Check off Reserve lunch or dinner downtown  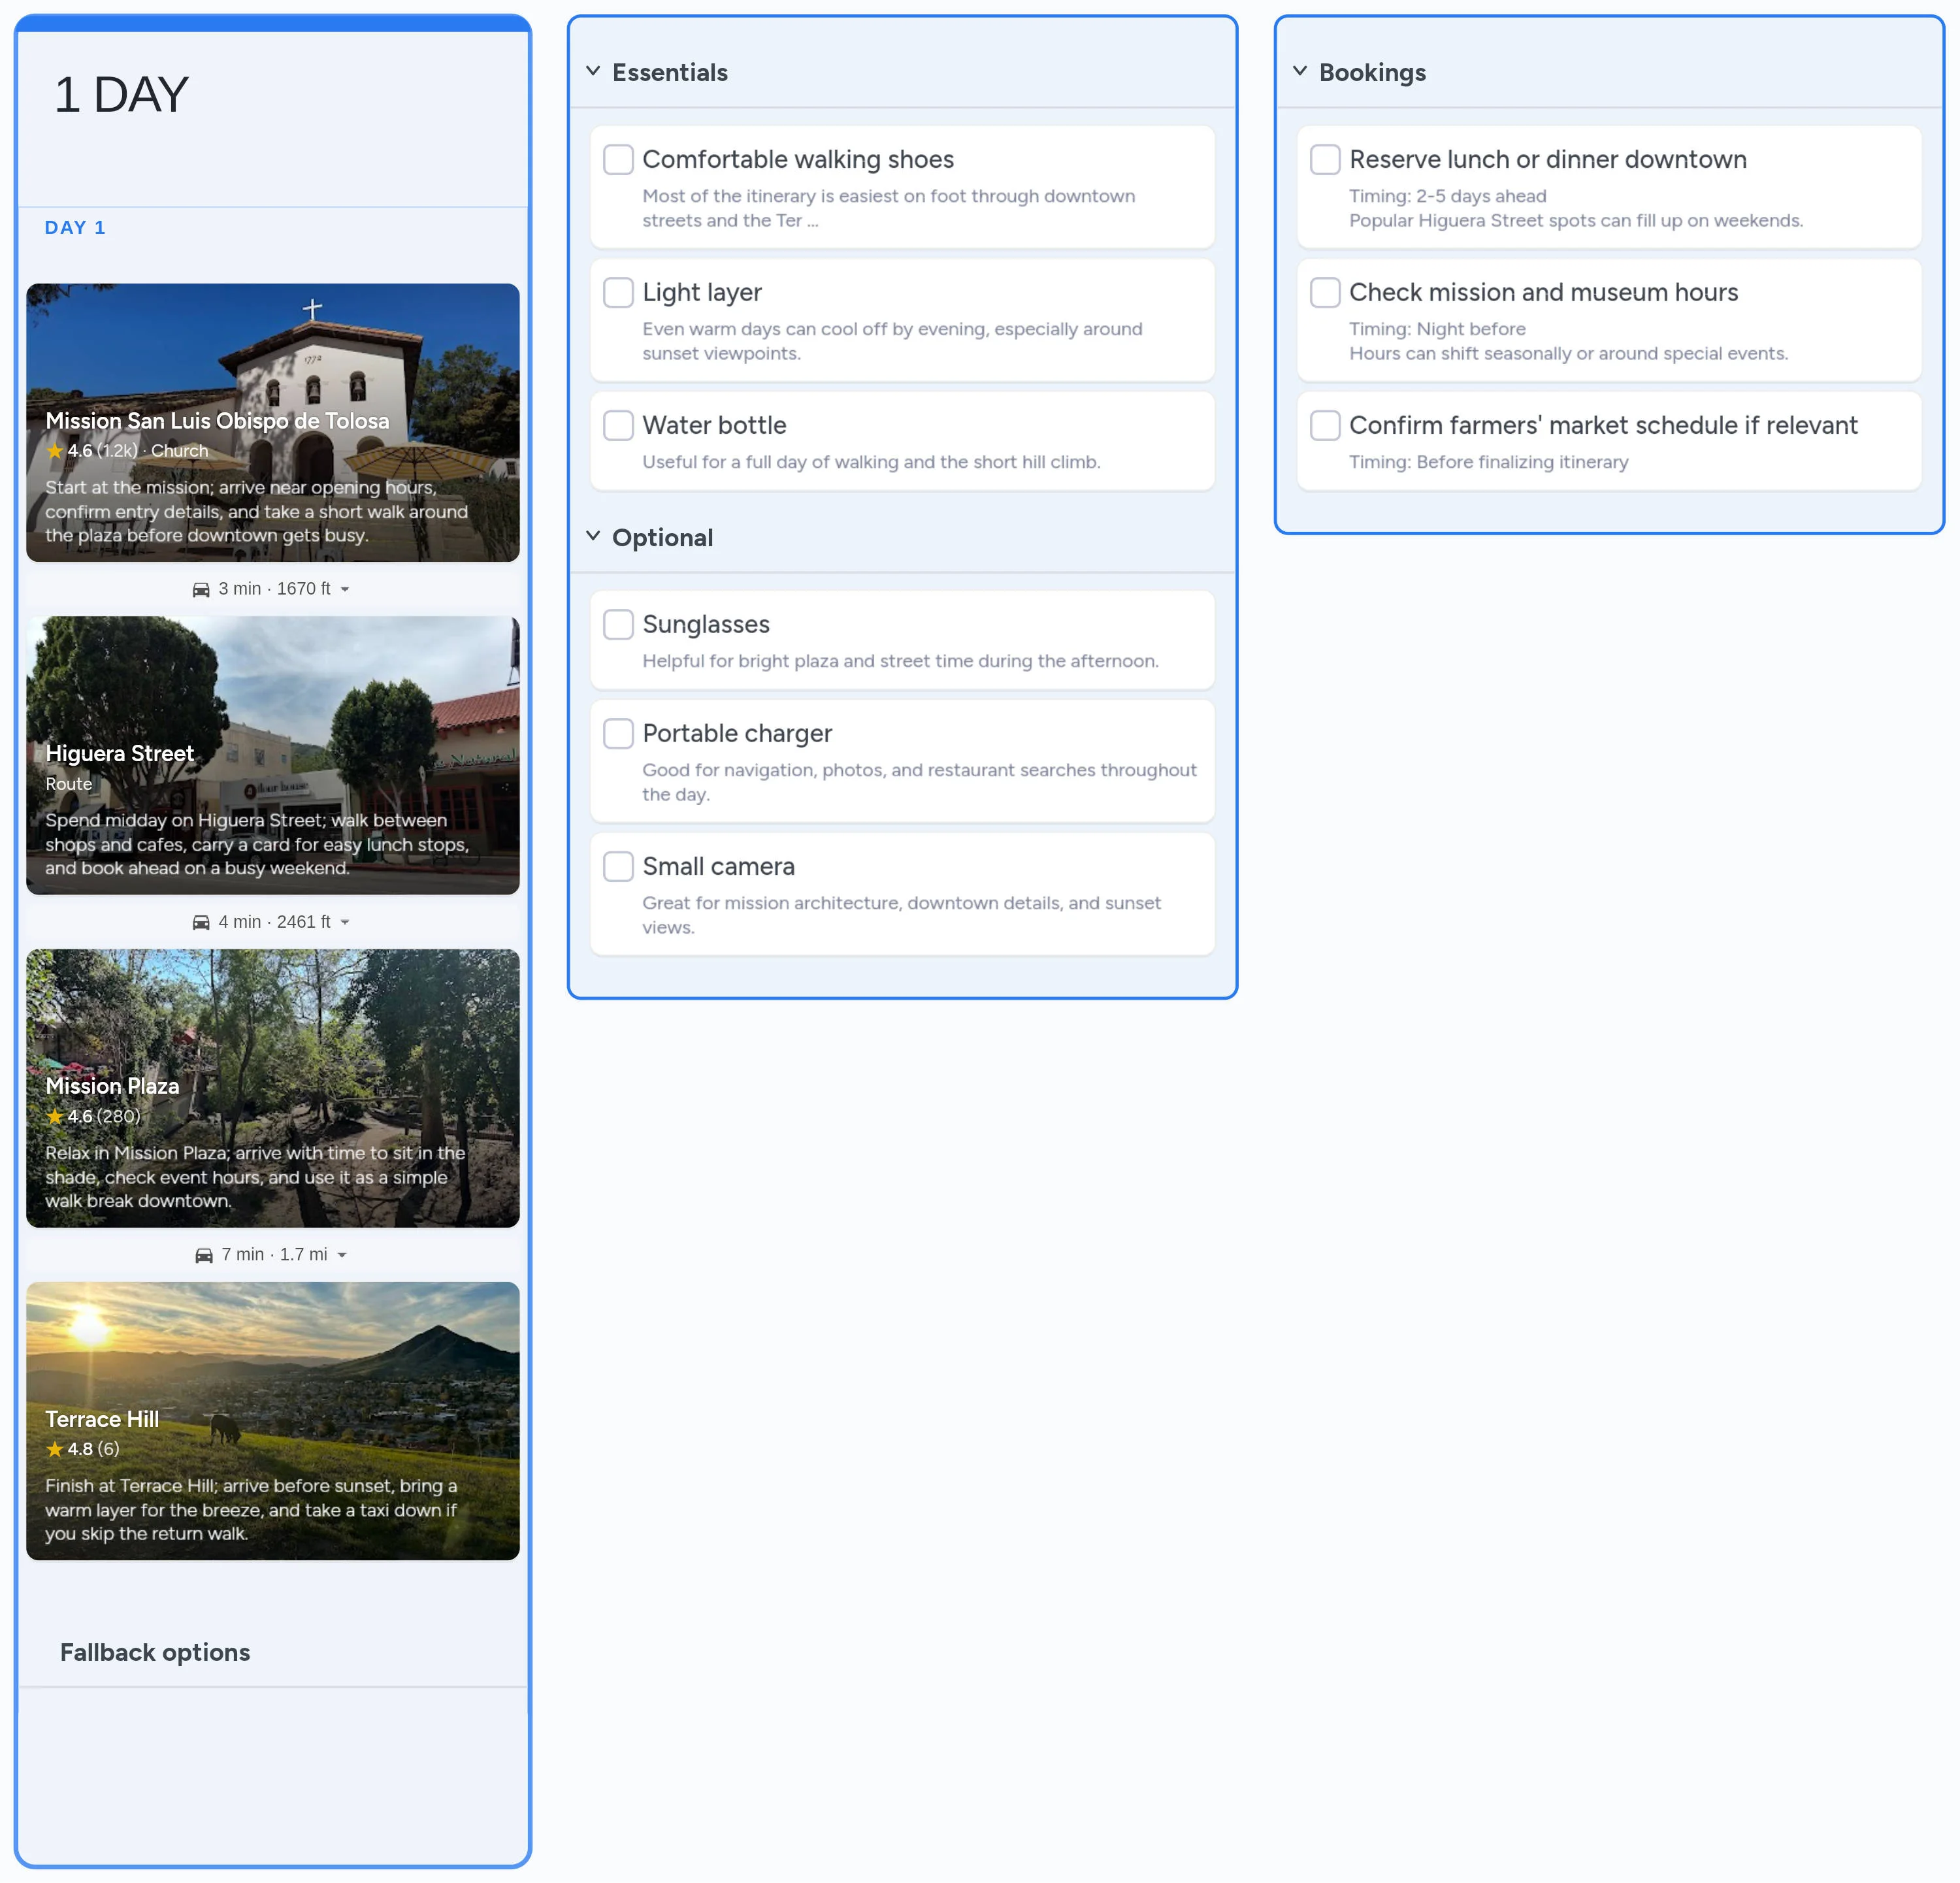(x=1324, y=159)
